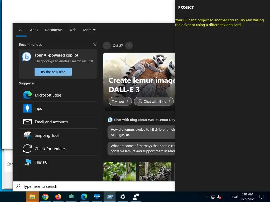Open the Tips suggested app

(58, 109)
